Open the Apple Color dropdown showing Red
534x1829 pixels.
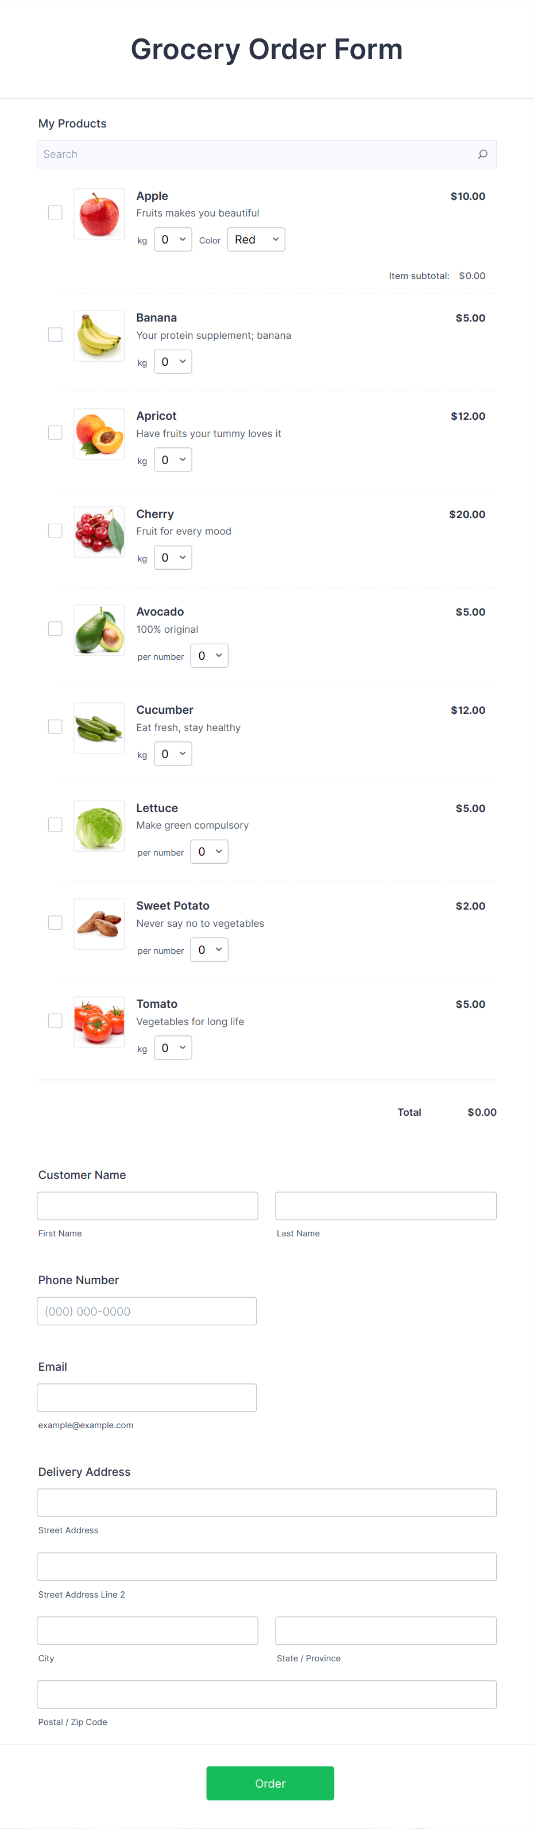tap(255, 239)
